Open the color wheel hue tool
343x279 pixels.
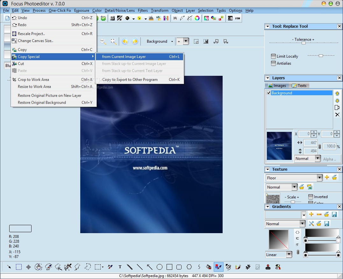pyautogui.click(x=197, y=18)
